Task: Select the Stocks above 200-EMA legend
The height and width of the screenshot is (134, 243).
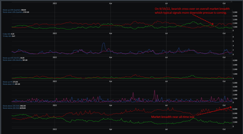Action: pyautogui.click(x=14, y=106)
